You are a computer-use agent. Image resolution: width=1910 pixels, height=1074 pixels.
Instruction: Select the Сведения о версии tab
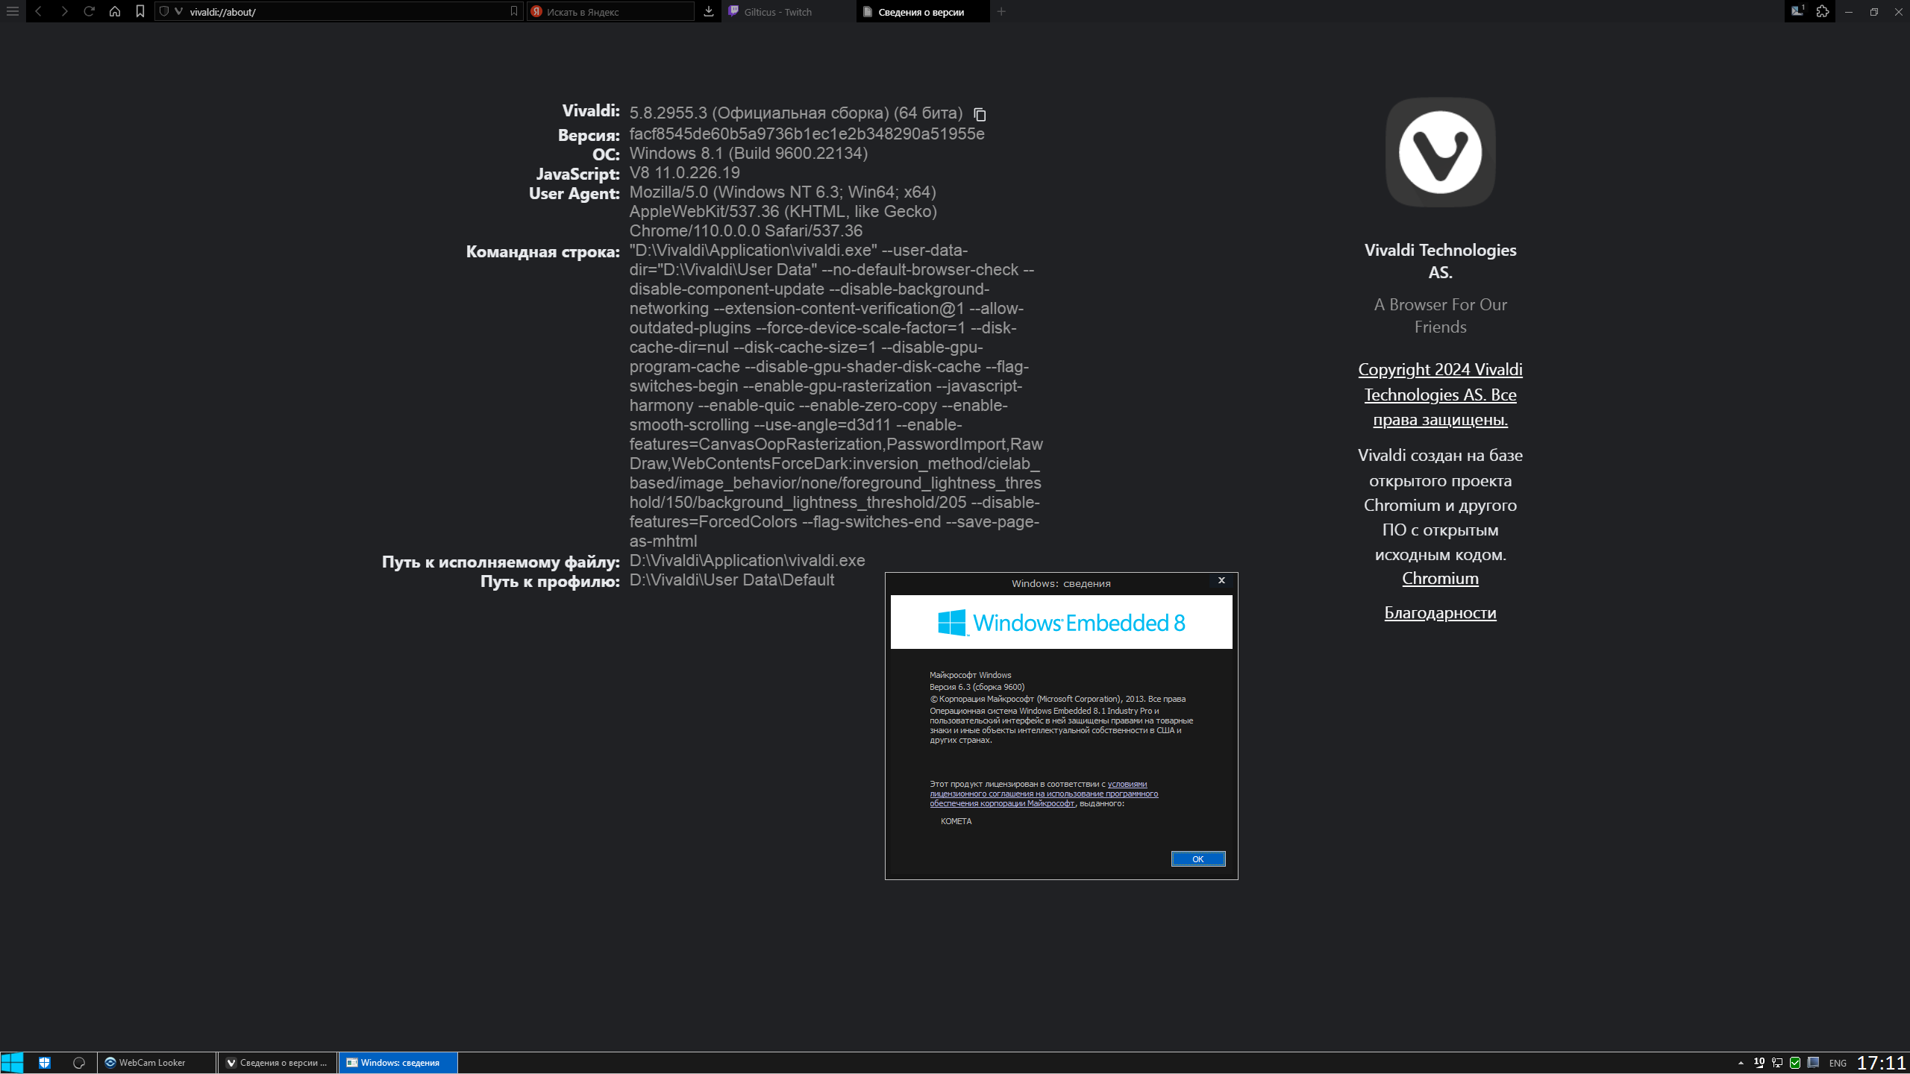(x=923, y=11)
